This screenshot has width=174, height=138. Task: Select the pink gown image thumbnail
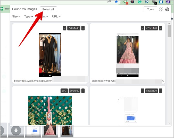point(128,55)
